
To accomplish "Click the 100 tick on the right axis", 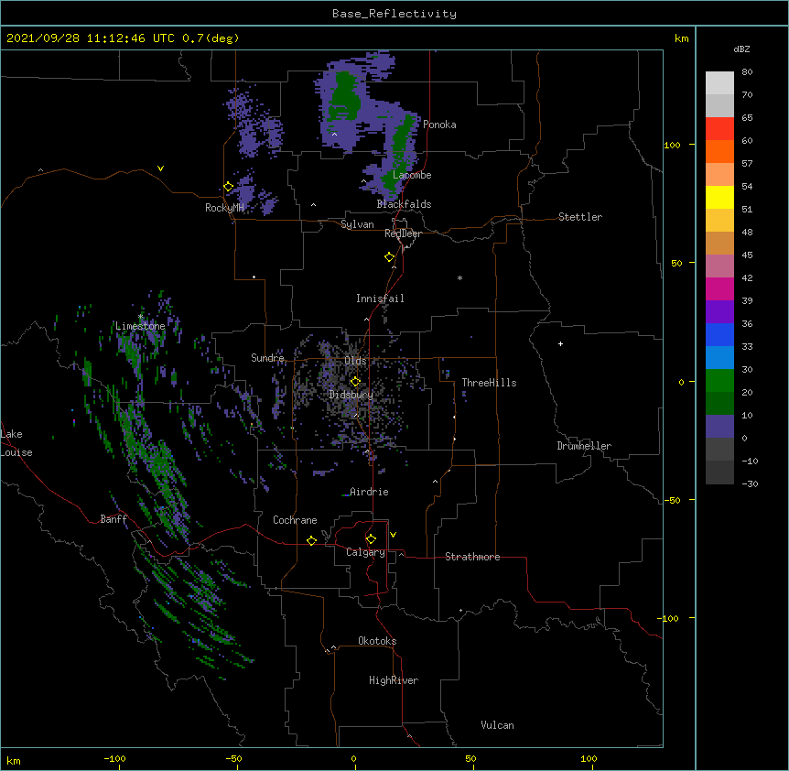I will click(672, 145).
